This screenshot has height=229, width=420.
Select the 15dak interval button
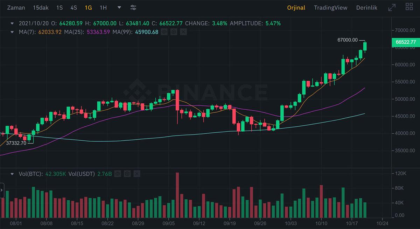pos(41,7)
